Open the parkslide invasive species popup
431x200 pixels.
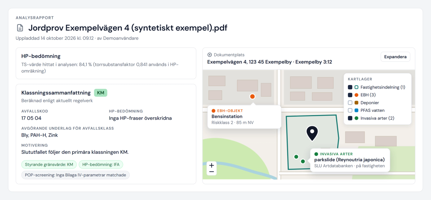click(x=350, y=160)
